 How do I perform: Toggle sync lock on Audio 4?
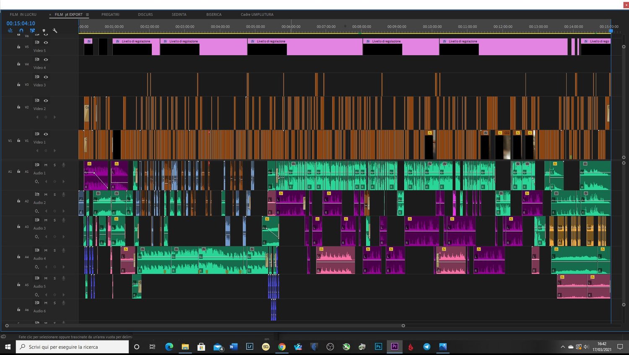(37, 250)
